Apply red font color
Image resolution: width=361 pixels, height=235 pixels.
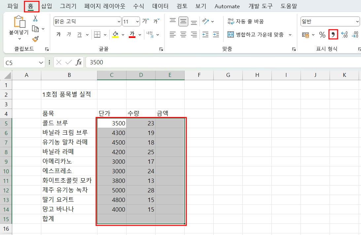[x=132, y=35]
